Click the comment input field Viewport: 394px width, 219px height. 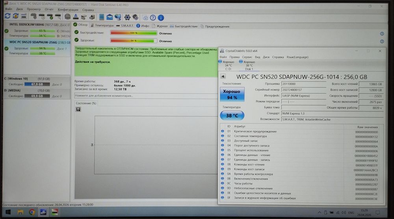(146, 96)
